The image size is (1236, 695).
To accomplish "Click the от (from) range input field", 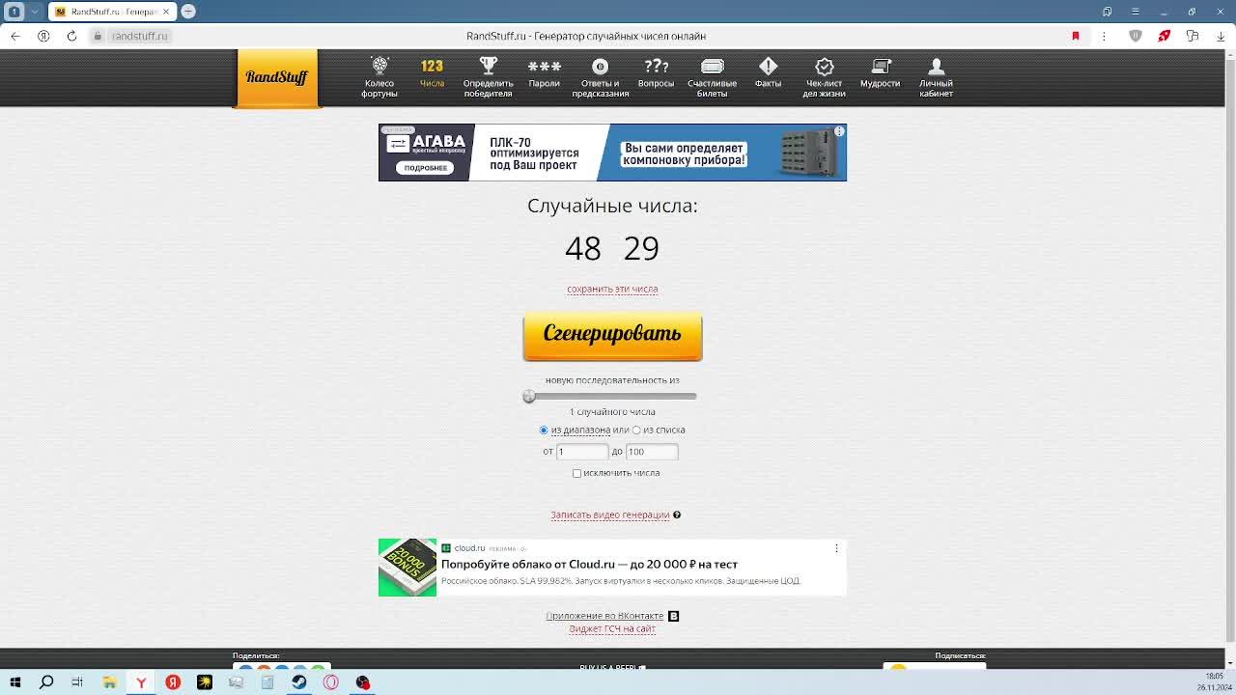I will 581,452.
